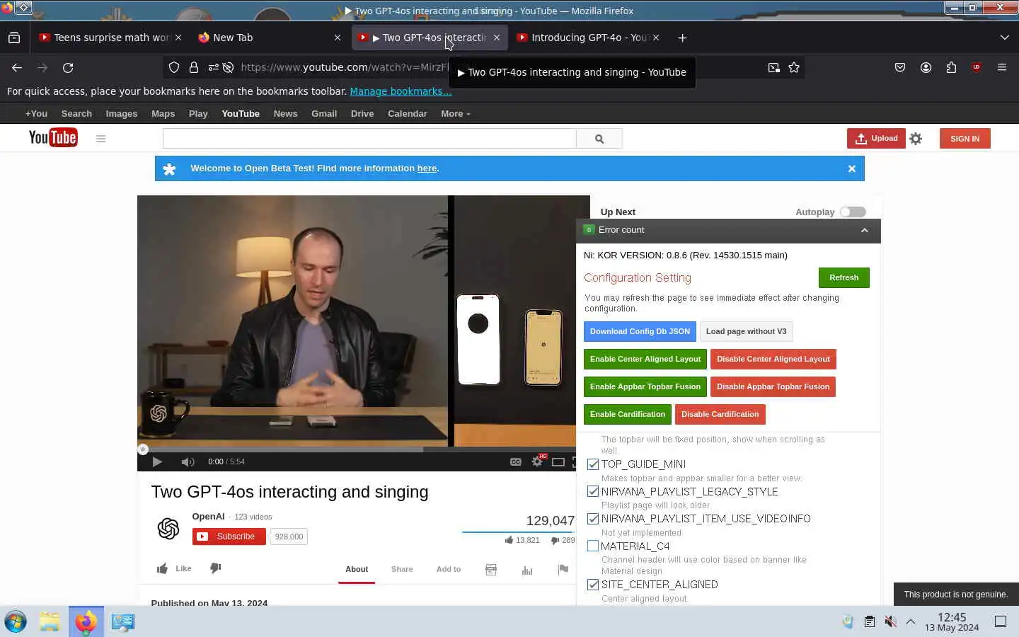Disable Appbar Topbar Fusion
The height and width of the screenshot is (637, 1019).
[x=773, y=386]
